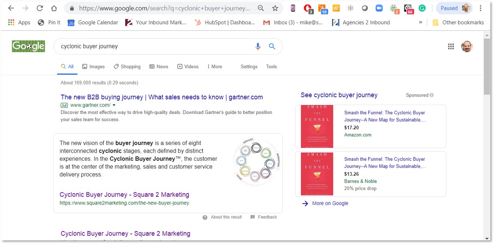This screenshot has height=244, width=494.
Task: Click the yellow square extension icon
Action: (336, 8)
